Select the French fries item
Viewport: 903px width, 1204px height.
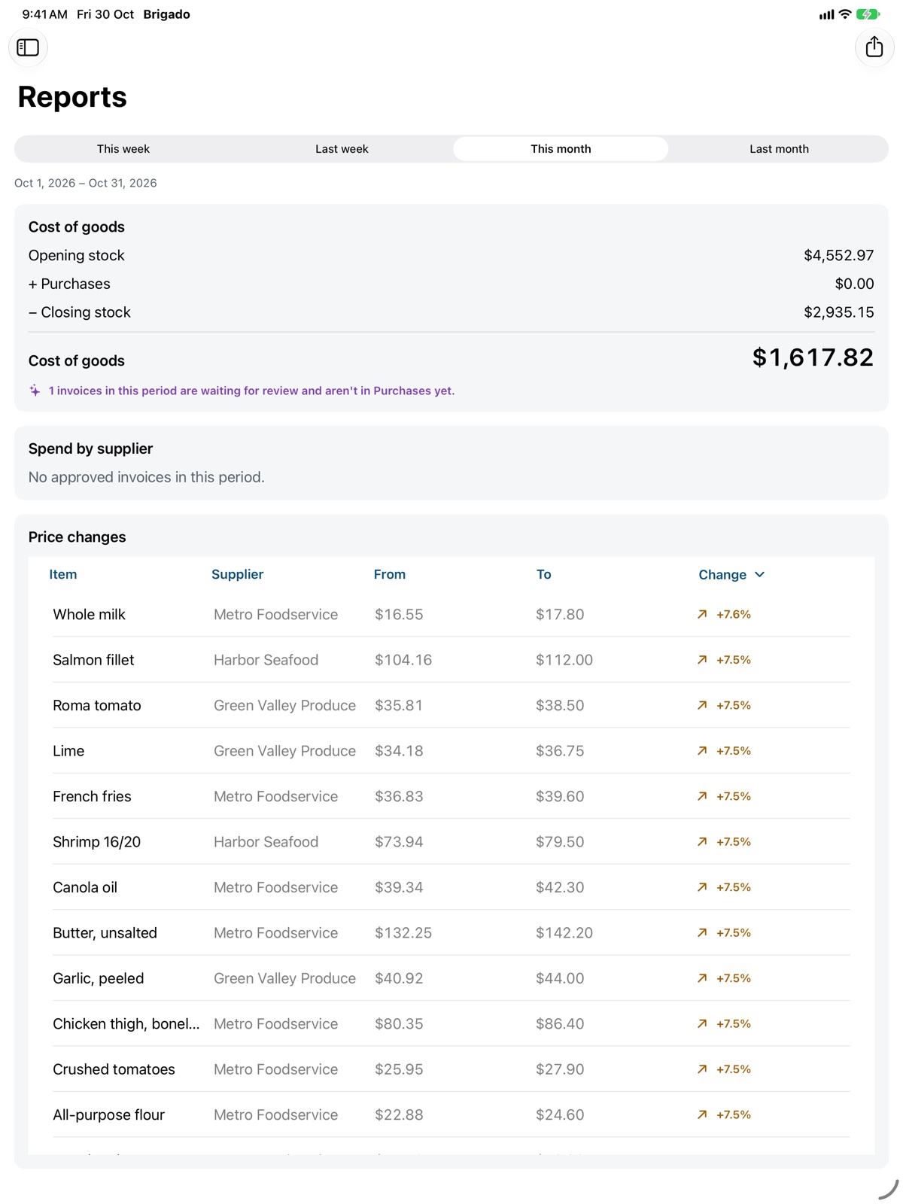(92, 796)
